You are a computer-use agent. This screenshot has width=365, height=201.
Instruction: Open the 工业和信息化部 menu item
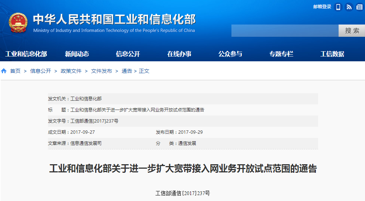(26, 54)
